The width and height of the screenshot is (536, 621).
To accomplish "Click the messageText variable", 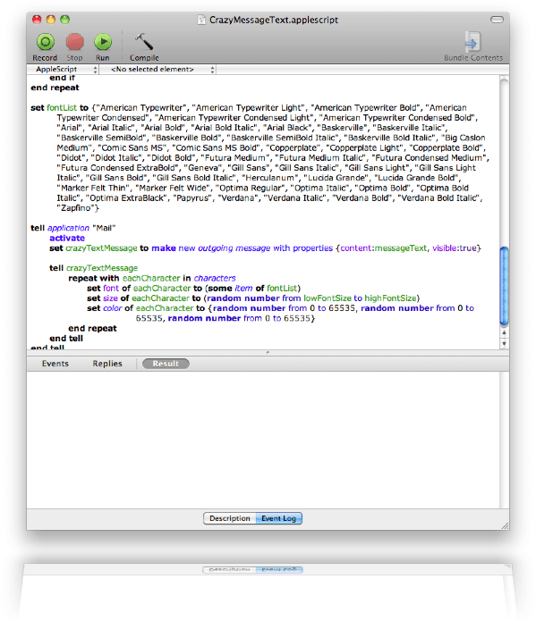I will (x=401, y=248).
